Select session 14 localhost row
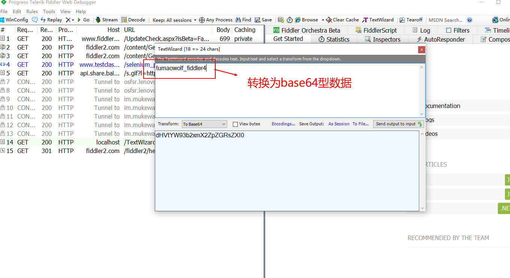This screenshot has height=278, width=510. 78,142
